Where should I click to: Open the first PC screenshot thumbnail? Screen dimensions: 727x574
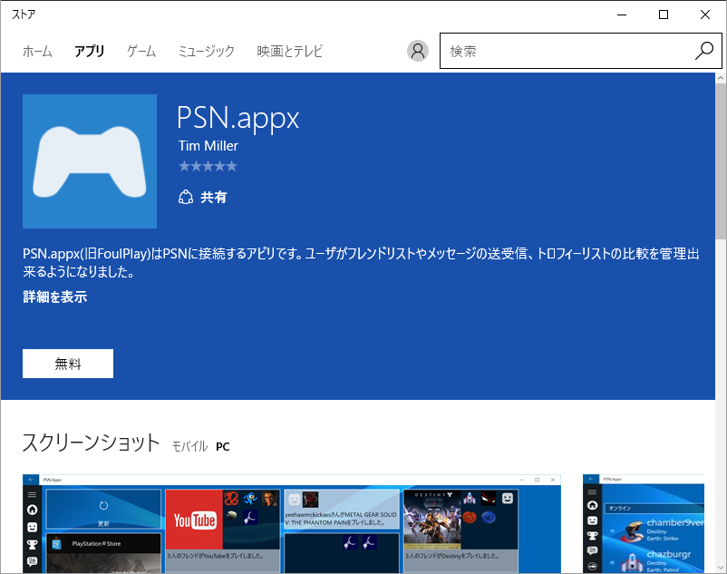point(292,524)
